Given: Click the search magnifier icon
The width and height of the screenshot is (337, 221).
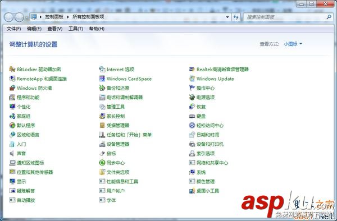Looking at the screenshot, I should pos(329,17).
